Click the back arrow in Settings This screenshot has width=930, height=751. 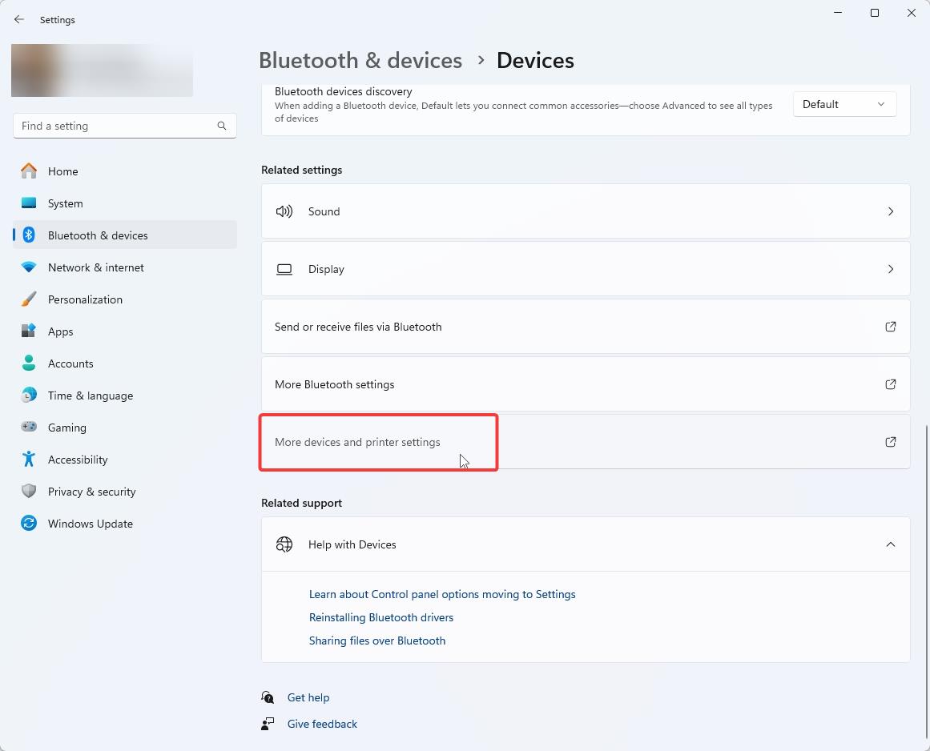pos(19,19)
